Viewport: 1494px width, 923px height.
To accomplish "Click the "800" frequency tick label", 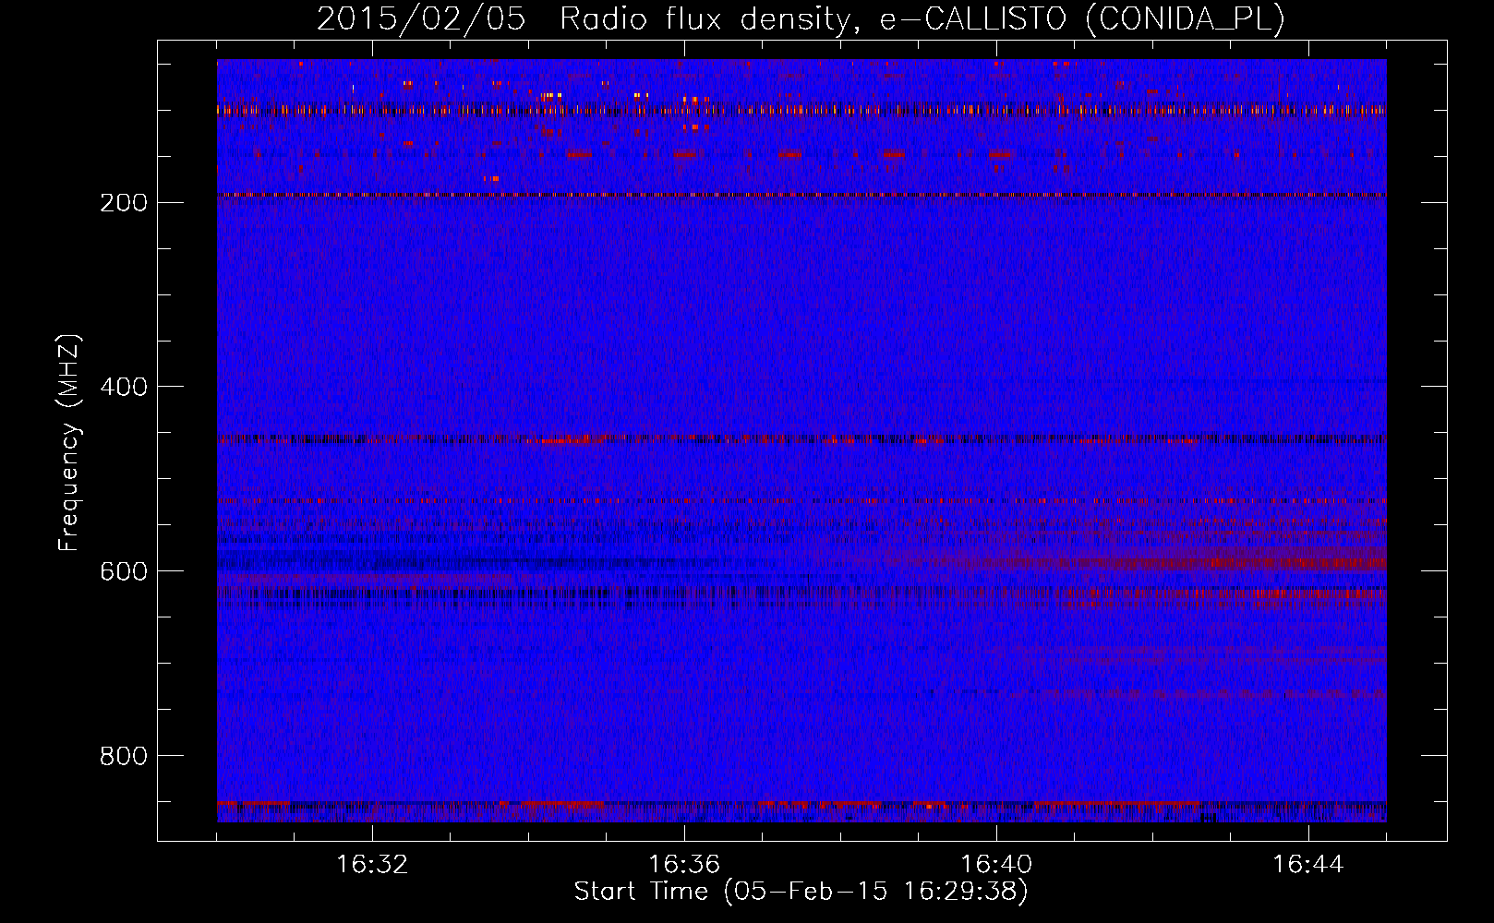I will tap(124, 756).
